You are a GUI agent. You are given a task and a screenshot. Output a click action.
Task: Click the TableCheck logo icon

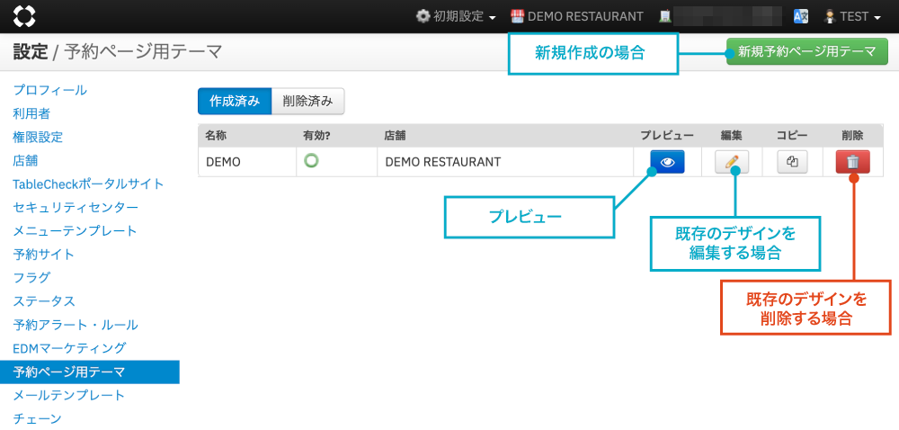click(25, 16)
